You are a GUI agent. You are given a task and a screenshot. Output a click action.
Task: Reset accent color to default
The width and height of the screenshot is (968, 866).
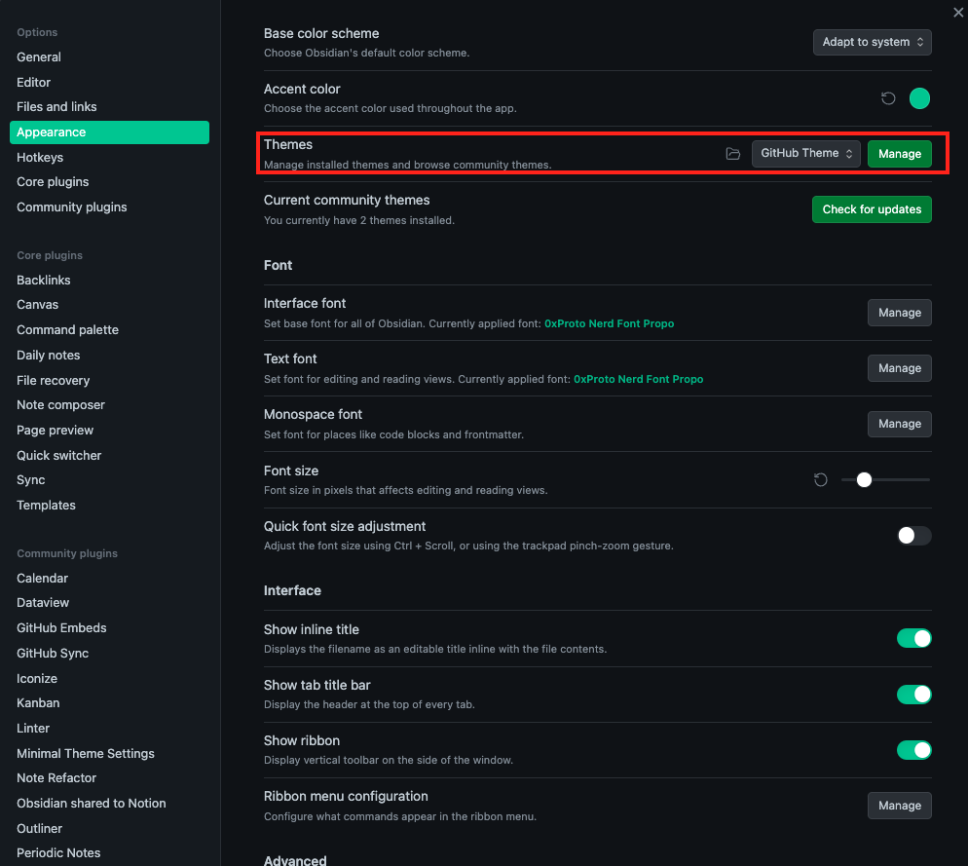[x=888, y=98]
